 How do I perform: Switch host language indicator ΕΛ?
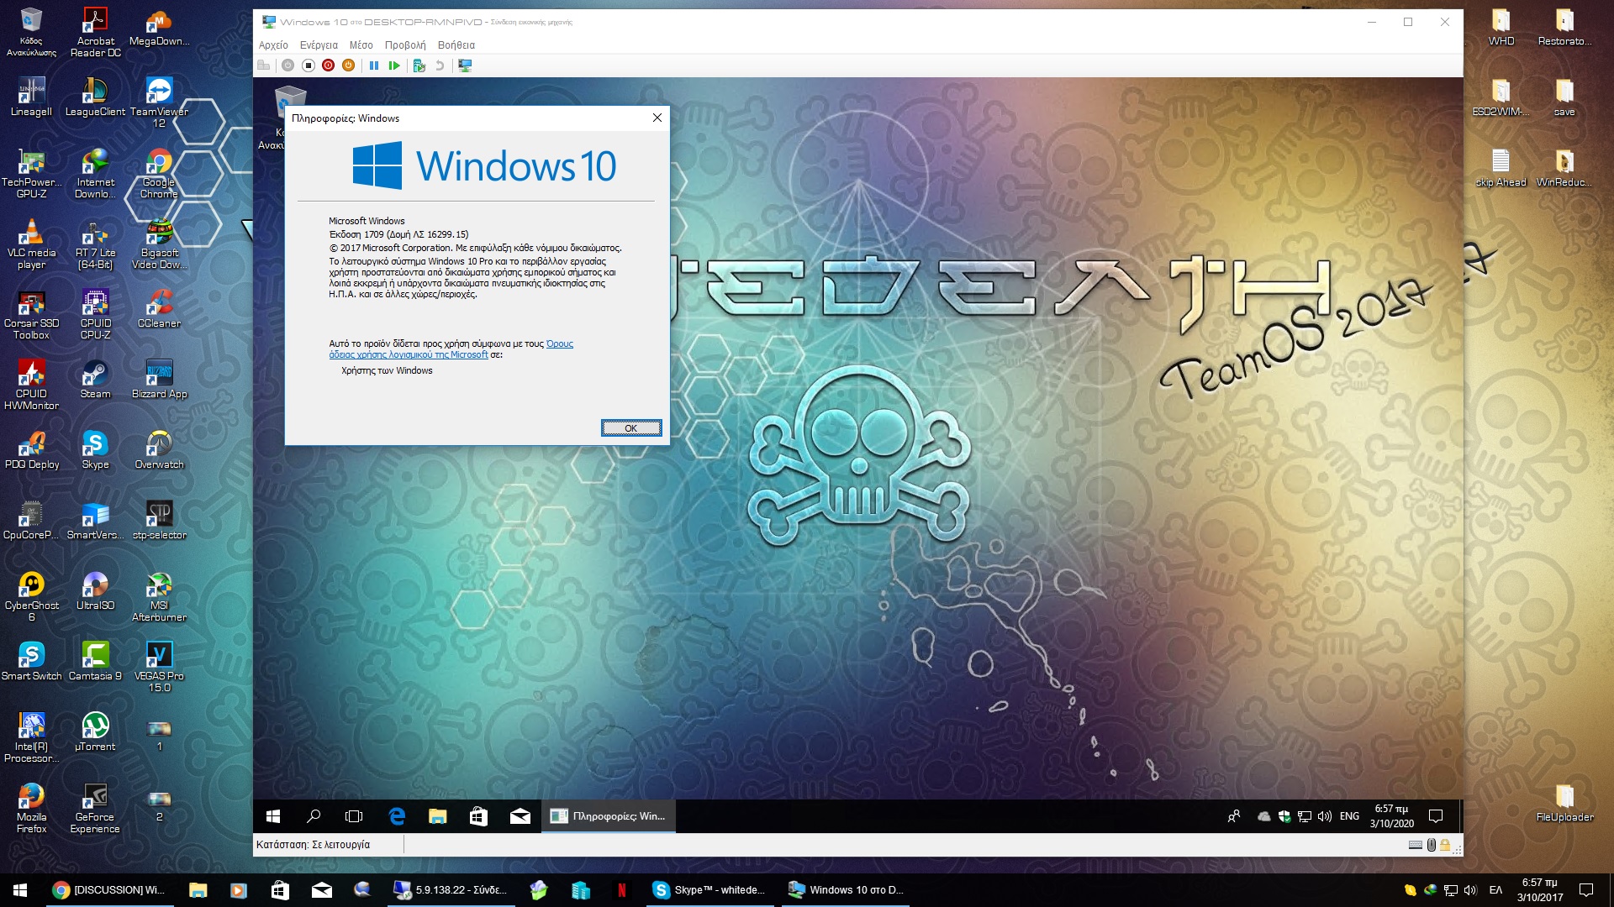[x=1495, y=890]
